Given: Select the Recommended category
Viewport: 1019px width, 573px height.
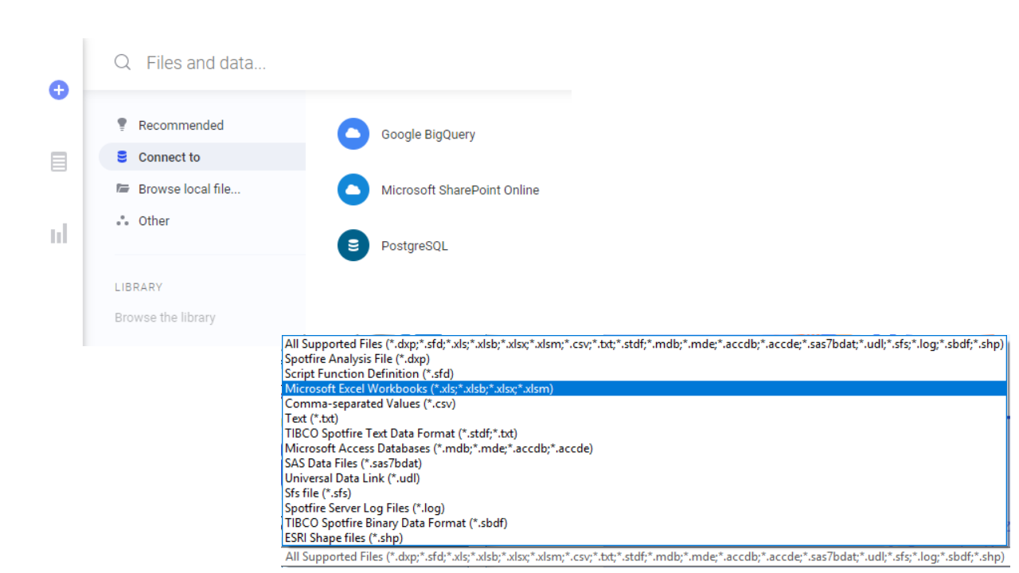Looking at the screenshot, I should 202,125.
